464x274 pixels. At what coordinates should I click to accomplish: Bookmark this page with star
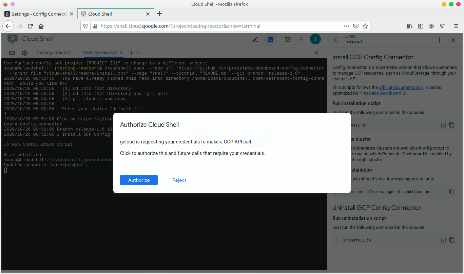tap(365, 26)
